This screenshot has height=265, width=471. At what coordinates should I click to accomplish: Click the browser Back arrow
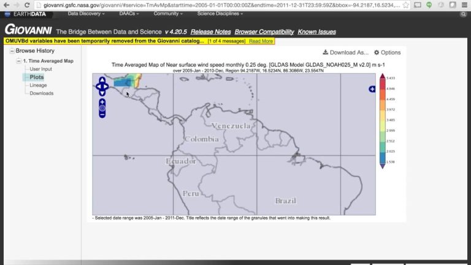coord(6,5)
